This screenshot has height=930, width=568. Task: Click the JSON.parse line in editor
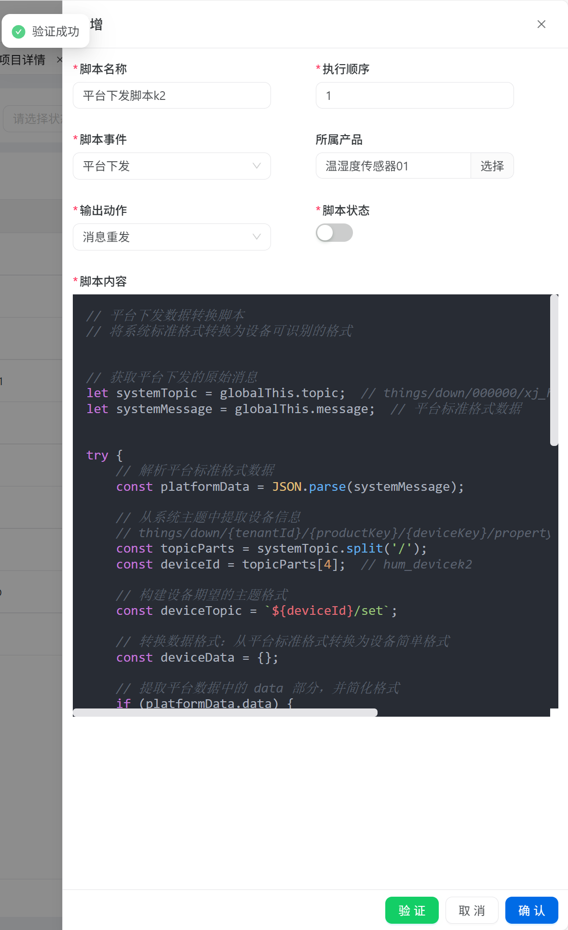pyautogui.click(x=289, y=487)
